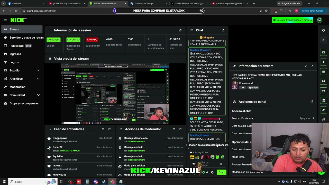Toggle the wrench stream-info icon in right sidebar
Image resolution: width=329 pixels, height=185 pixels.
(x=323, y=110)
